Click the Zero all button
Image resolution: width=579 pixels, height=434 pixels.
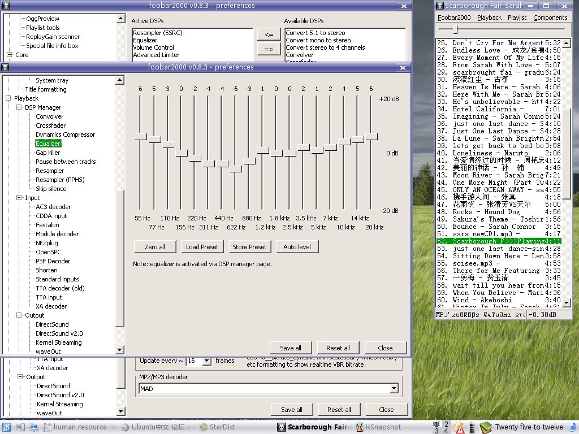coord(155,247)
